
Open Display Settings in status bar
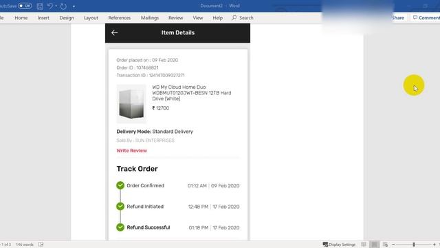pos(339,245)
